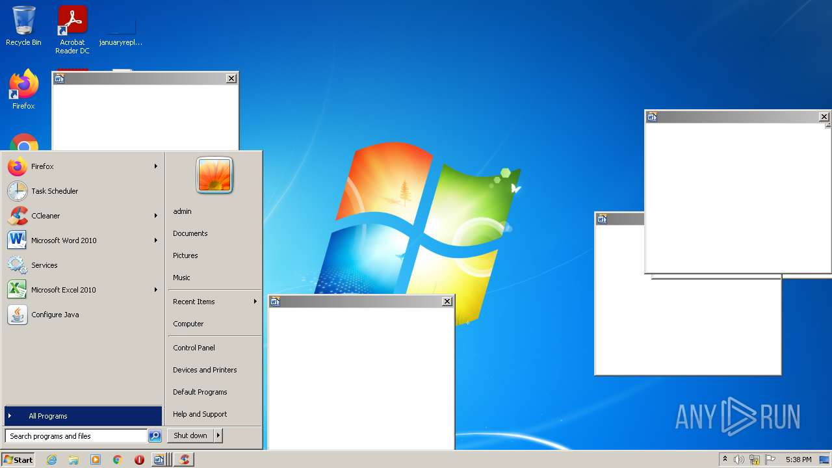Switch to Word windows in the taskbar
The image size is (832, 468).
click(160, 460)
